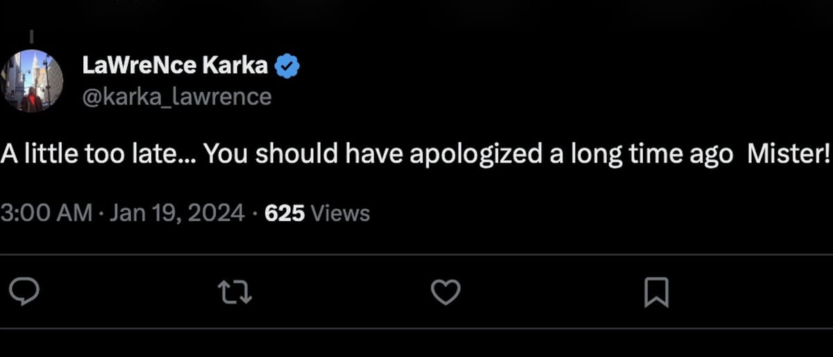Click the empty area right of the bookmark icon
The image size is (833, 357).
coord(750,292)
